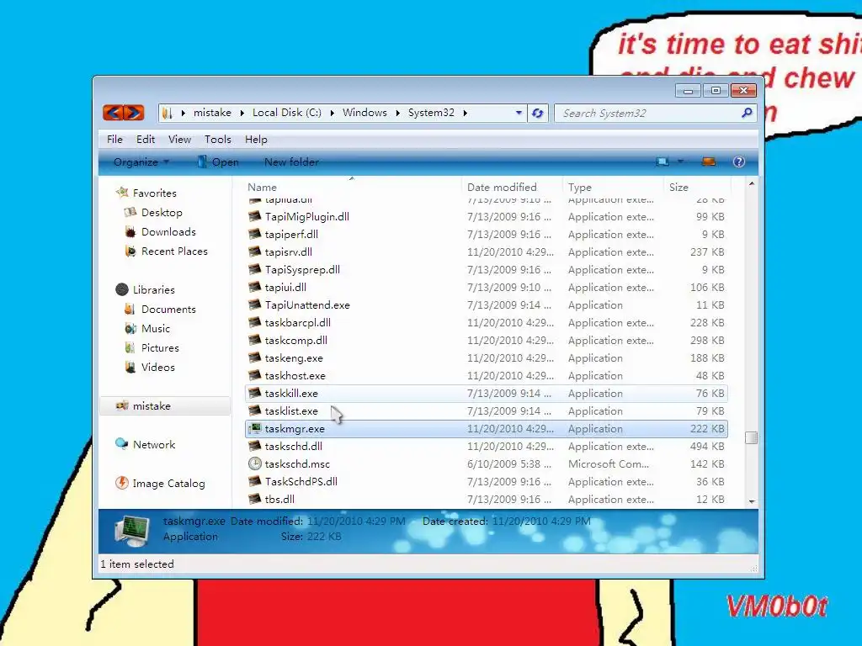
Task: Sort by Date modified column header
Action: tap(511, 187)
